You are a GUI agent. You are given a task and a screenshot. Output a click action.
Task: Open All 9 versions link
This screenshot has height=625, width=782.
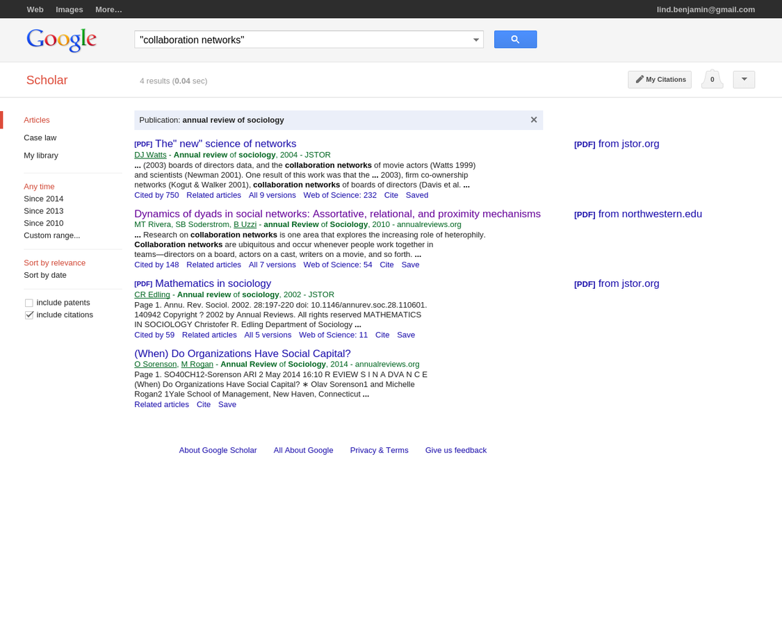click(272, 195)
